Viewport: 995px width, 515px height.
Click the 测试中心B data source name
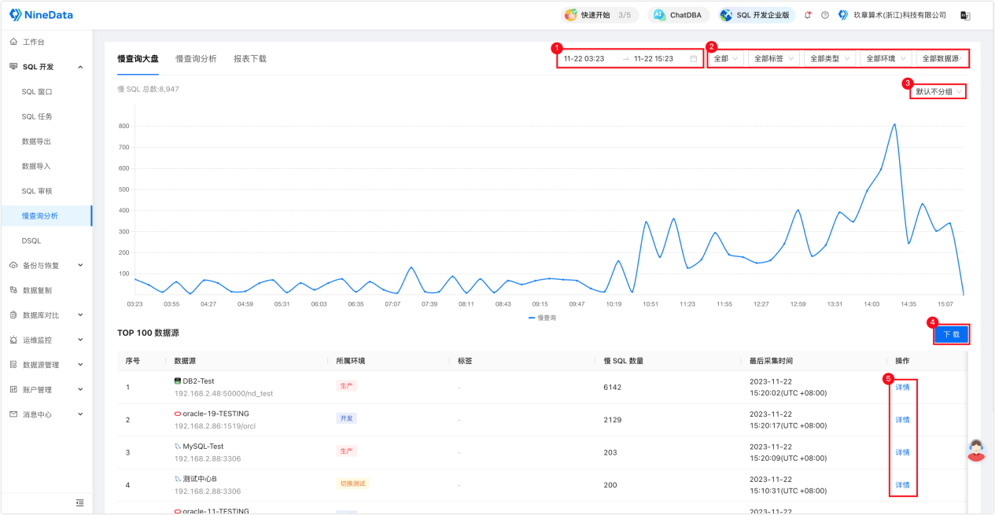pos(200,479)
